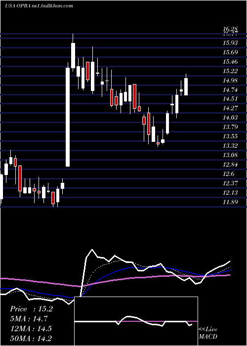
Task: Click the last white candle near 15.22
Action: point(186,86)
